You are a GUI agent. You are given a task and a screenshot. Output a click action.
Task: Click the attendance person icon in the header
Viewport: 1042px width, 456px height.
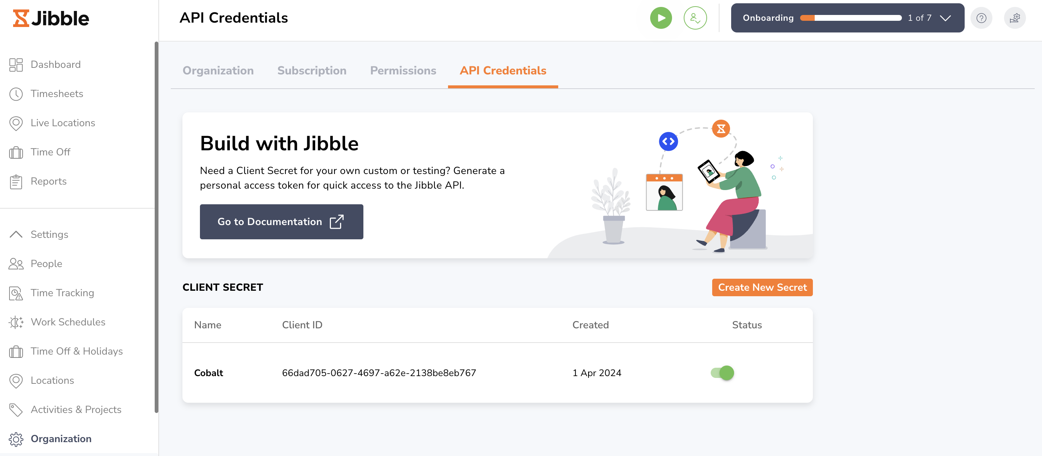click(695, 18)
